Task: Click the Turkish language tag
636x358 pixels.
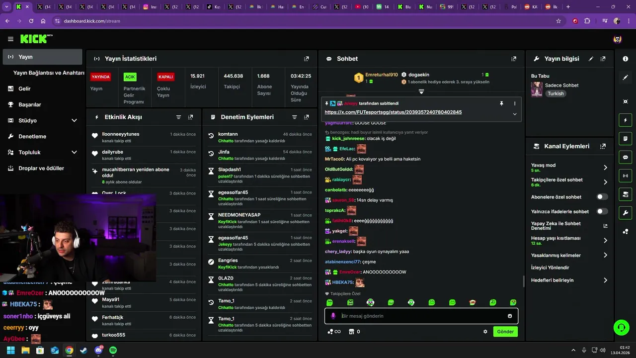Action: 556,93
